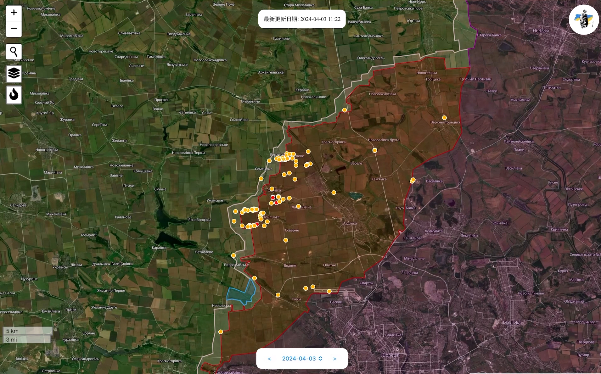This screenshot has height=374, width=601.
Task: Click the Желанне village label
Action: click(x=120, y=141)
